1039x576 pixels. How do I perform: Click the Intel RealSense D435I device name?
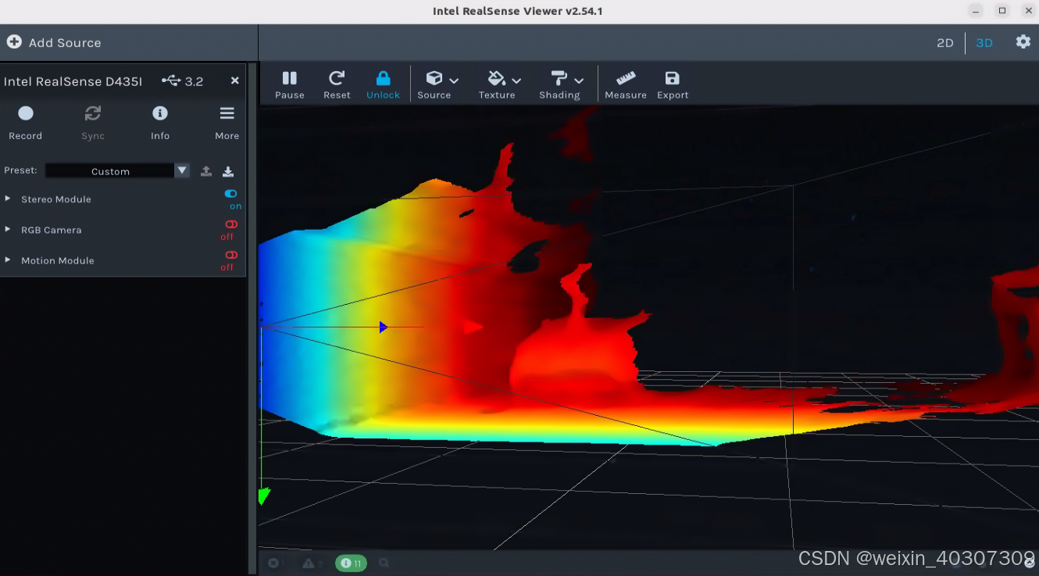[73, 81]
